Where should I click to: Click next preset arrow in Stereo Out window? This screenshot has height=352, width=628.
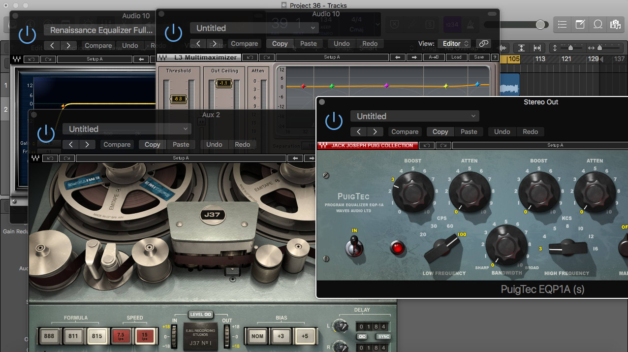375,131
